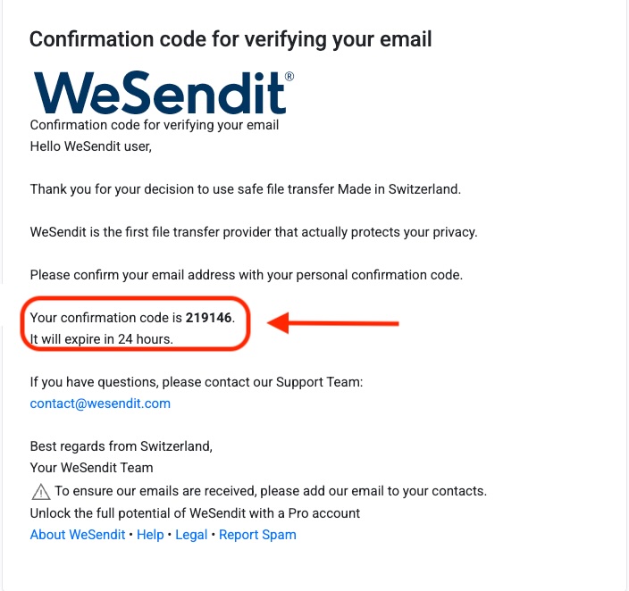This screenshot has height=591, width=629.
Task: Click the sentence about protecting your privacy
Action: (x=254, y=232)
